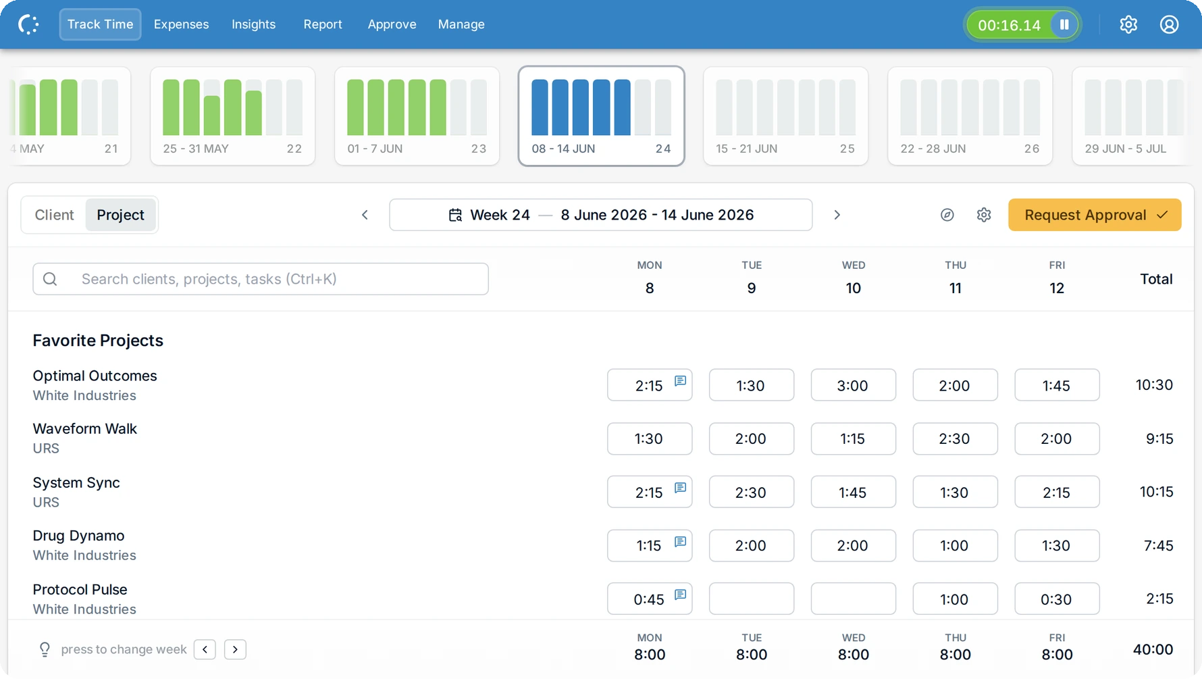Click the app logo icon
This screenshot has height=679, width=1202.
pos(28,24)
